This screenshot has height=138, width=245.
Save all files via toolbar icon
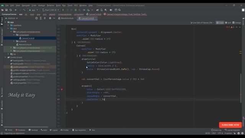(x=7, y=10)
